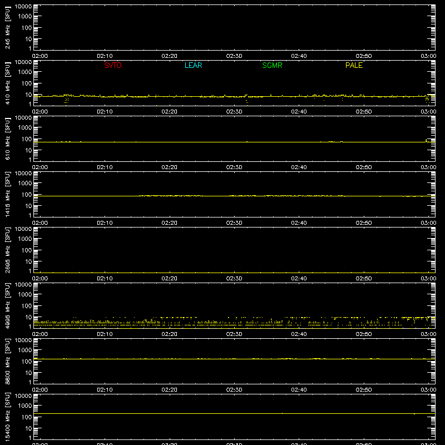The width and height of the screenshot is (445, 445).
Task: Select the 245 MHz [SFU] axis label
Action: [7, 27]
